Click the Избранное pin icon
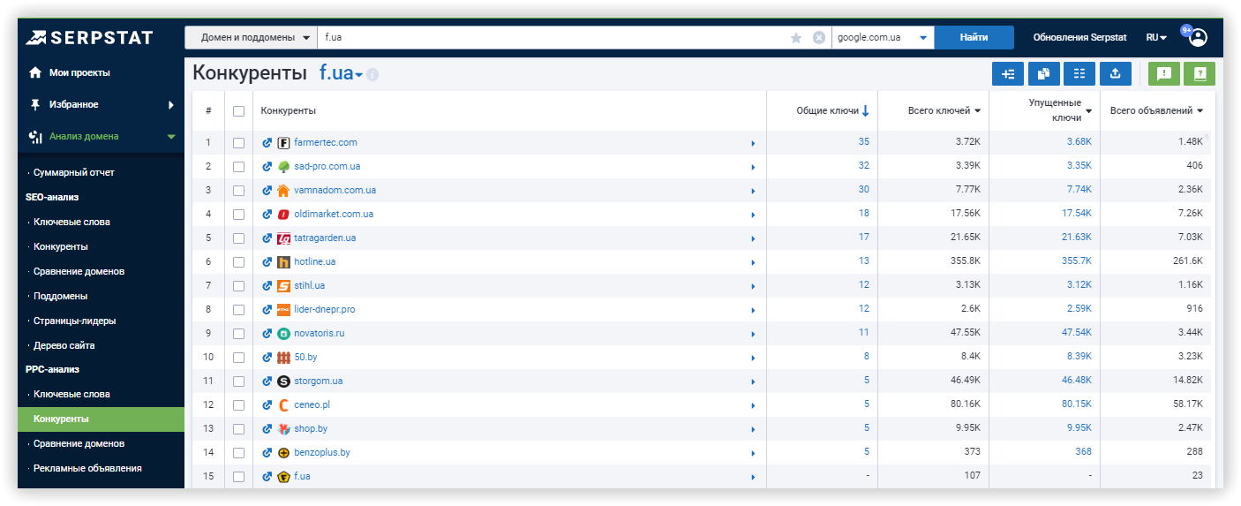 35,104
